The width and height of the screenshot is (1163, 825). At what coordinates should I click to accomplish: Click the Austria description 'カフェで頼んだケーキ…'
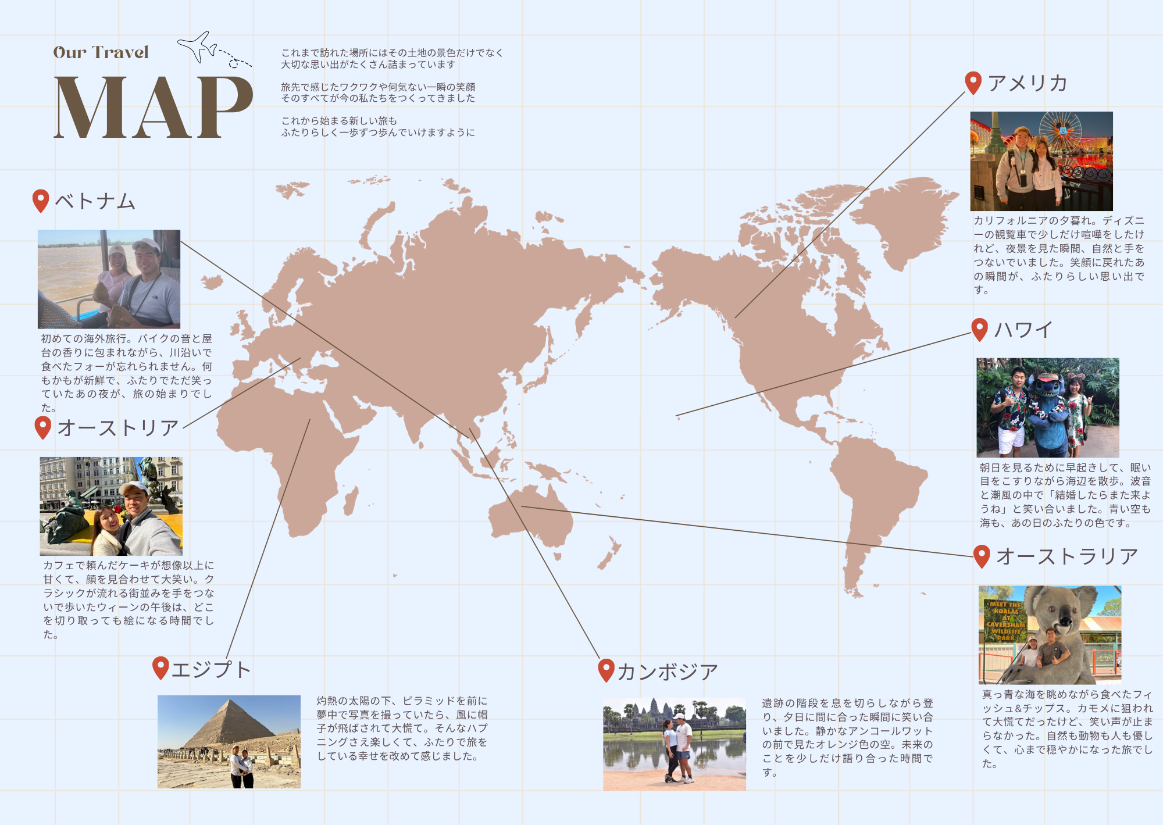[x=129, y=599]
